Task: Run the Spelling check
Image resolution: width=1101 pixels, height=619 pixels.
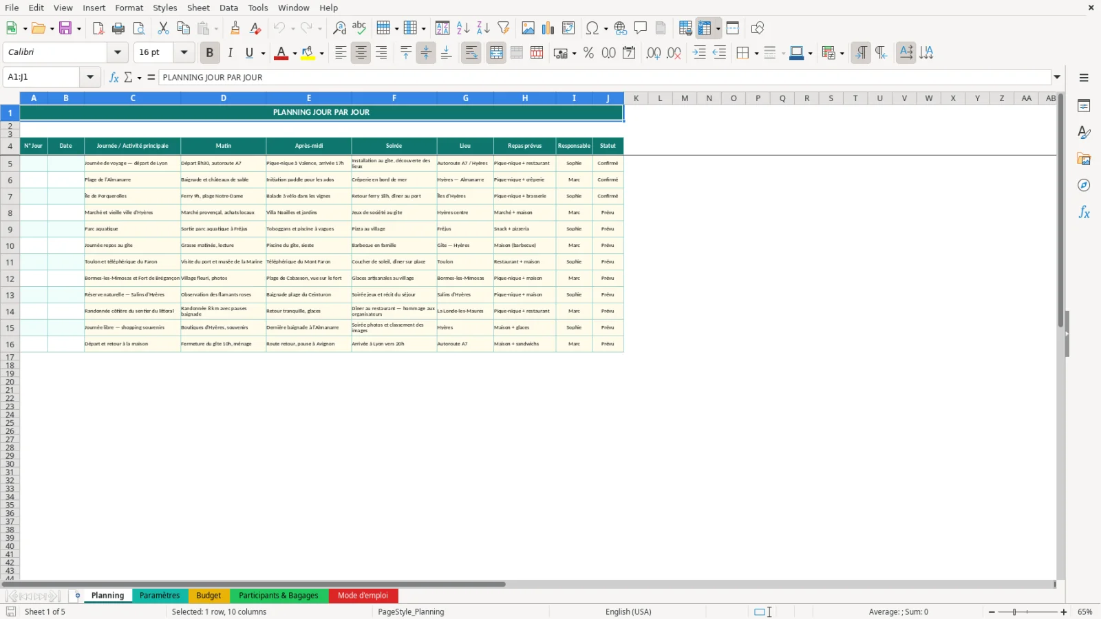Action: [359, 28]
